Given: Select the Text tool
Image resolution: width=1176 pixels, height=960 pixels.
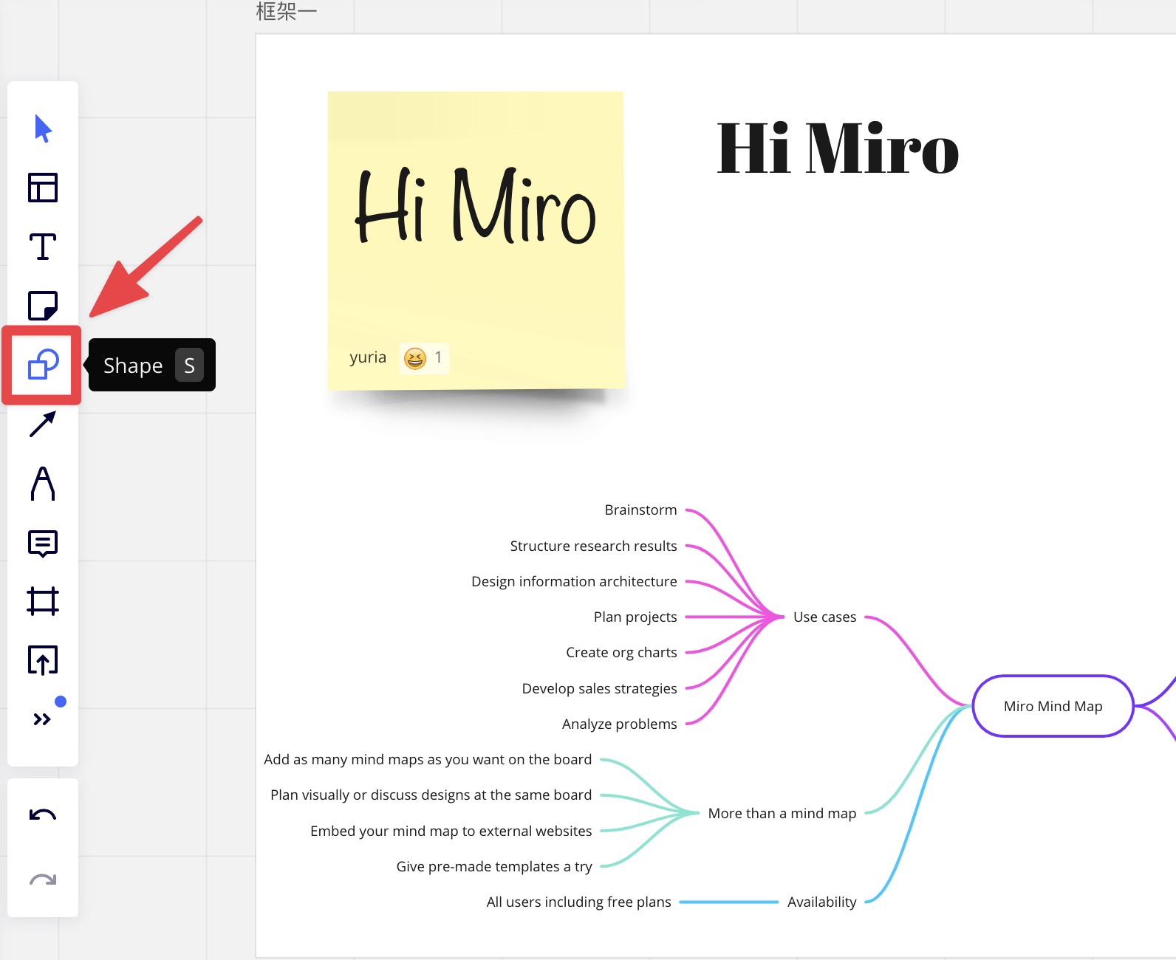Looking at the screenshot, I should (43, 247).
